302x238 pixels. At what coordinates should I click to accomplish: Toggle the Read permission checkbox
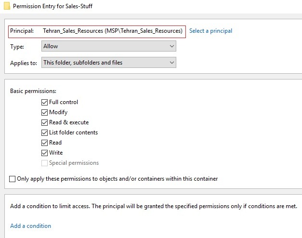point(44,143)
